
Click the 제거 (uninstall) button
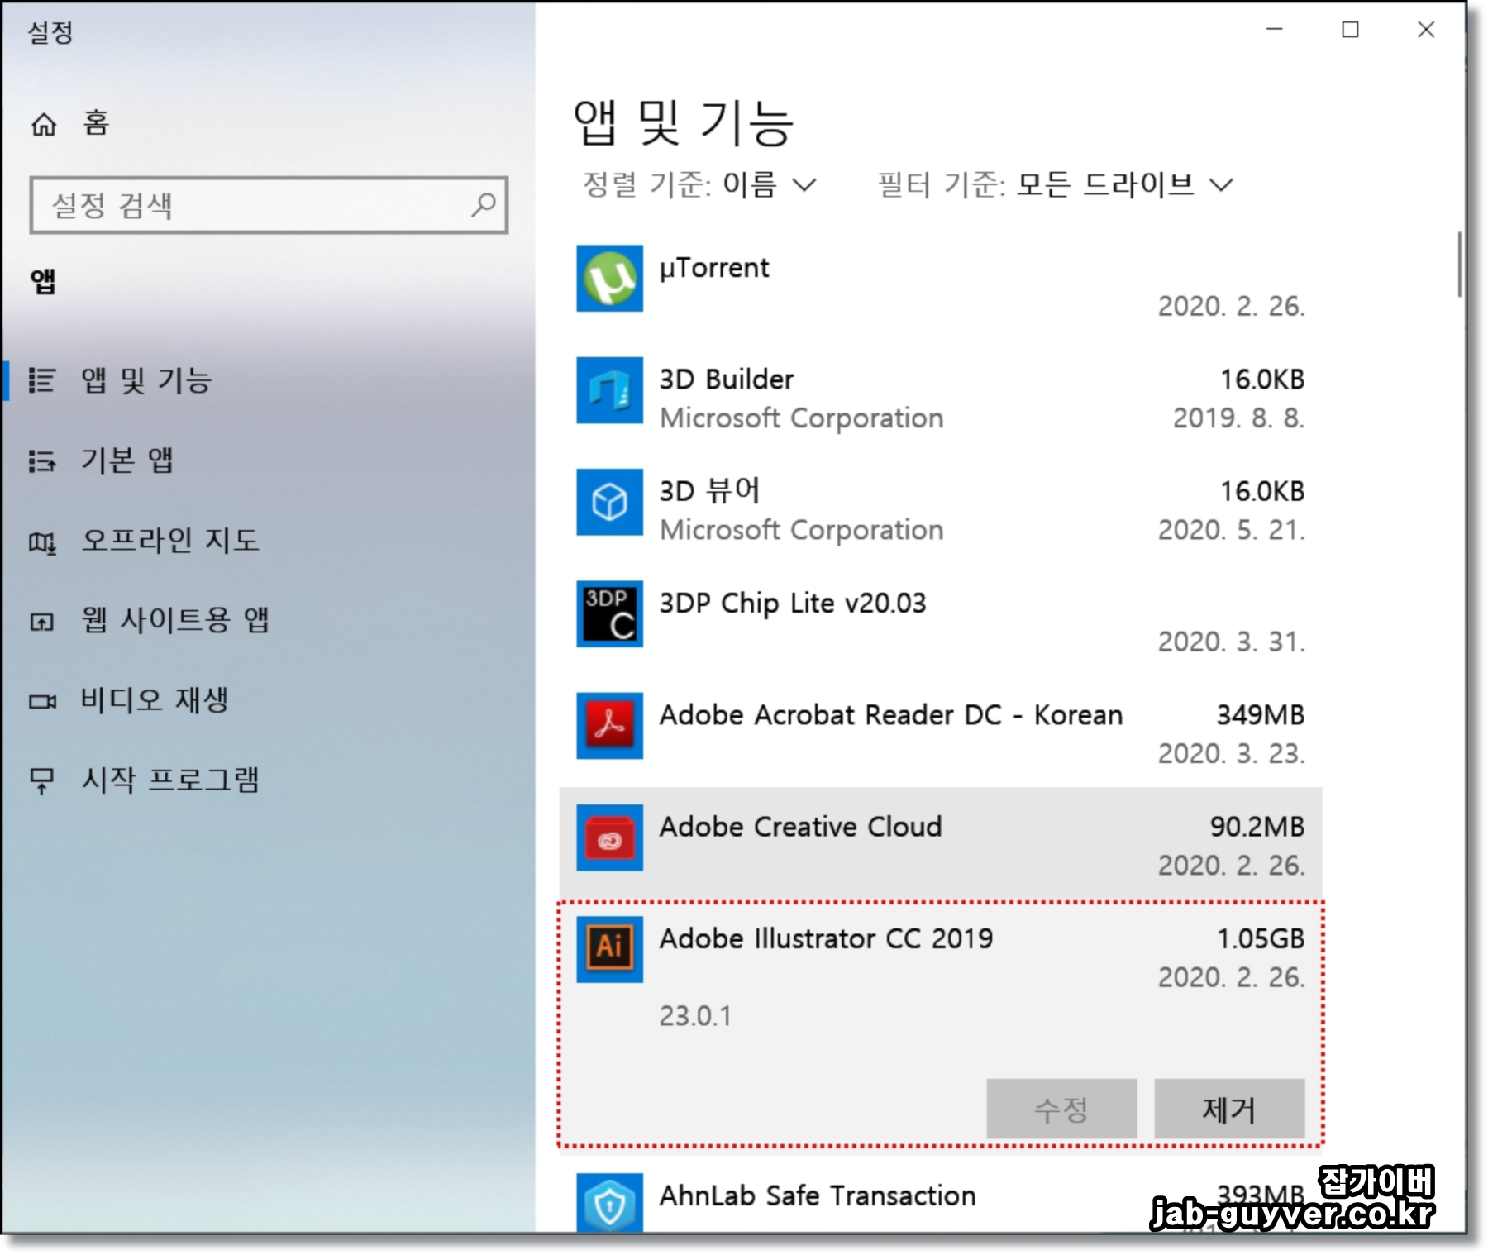[1229, 1109]
